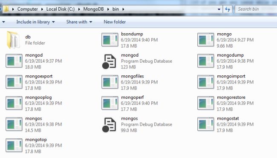Click the 6/19/2014 9:27 PM date
The width and height of the screenshot is (277, 158).
[x=235, y=40]
